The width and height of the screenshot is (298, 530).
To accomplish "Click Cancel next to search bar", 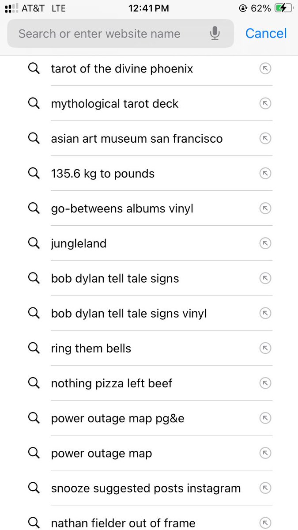I will click(x=266, y=34).
